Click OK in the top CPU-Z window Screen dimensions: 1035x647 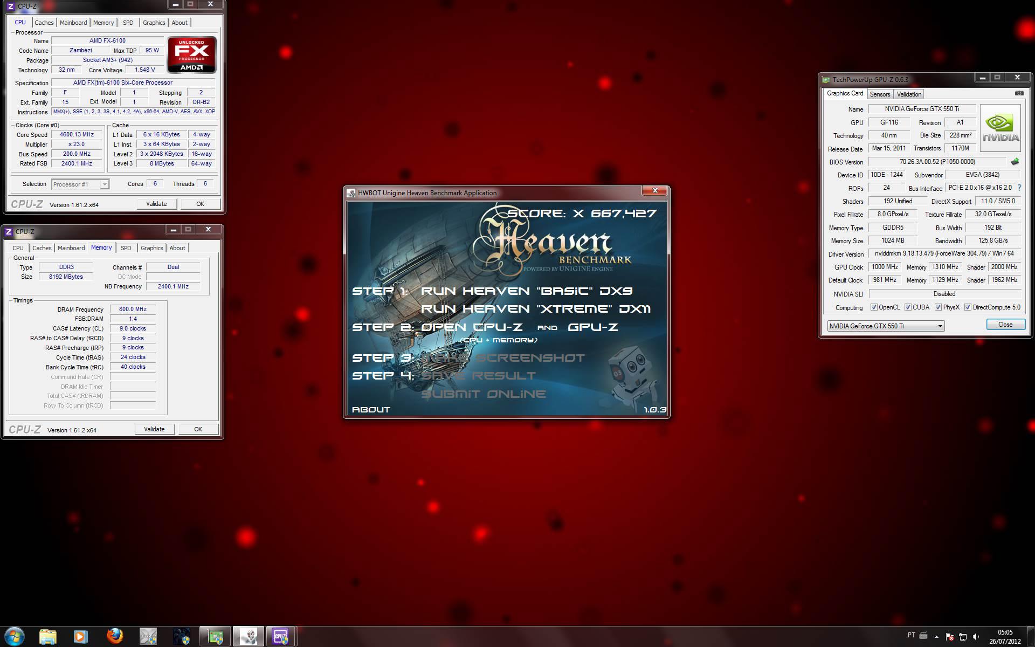(x=200, y=204)
